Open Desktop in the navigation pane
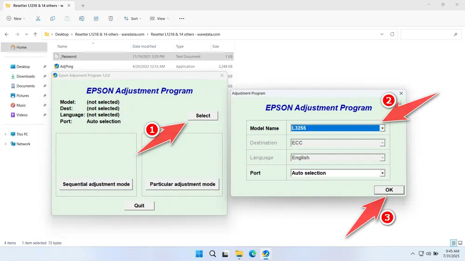Viewport: 465px width, 261px height. click(23, 67)
